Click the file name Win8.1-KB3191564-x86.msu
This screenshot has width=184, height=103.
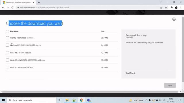22,68
